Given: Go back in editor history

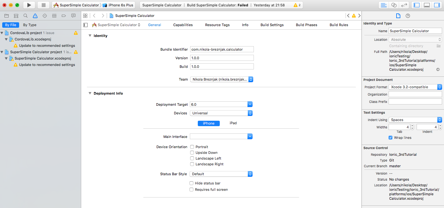Looking at the screenshot, I should pos(94,16).
